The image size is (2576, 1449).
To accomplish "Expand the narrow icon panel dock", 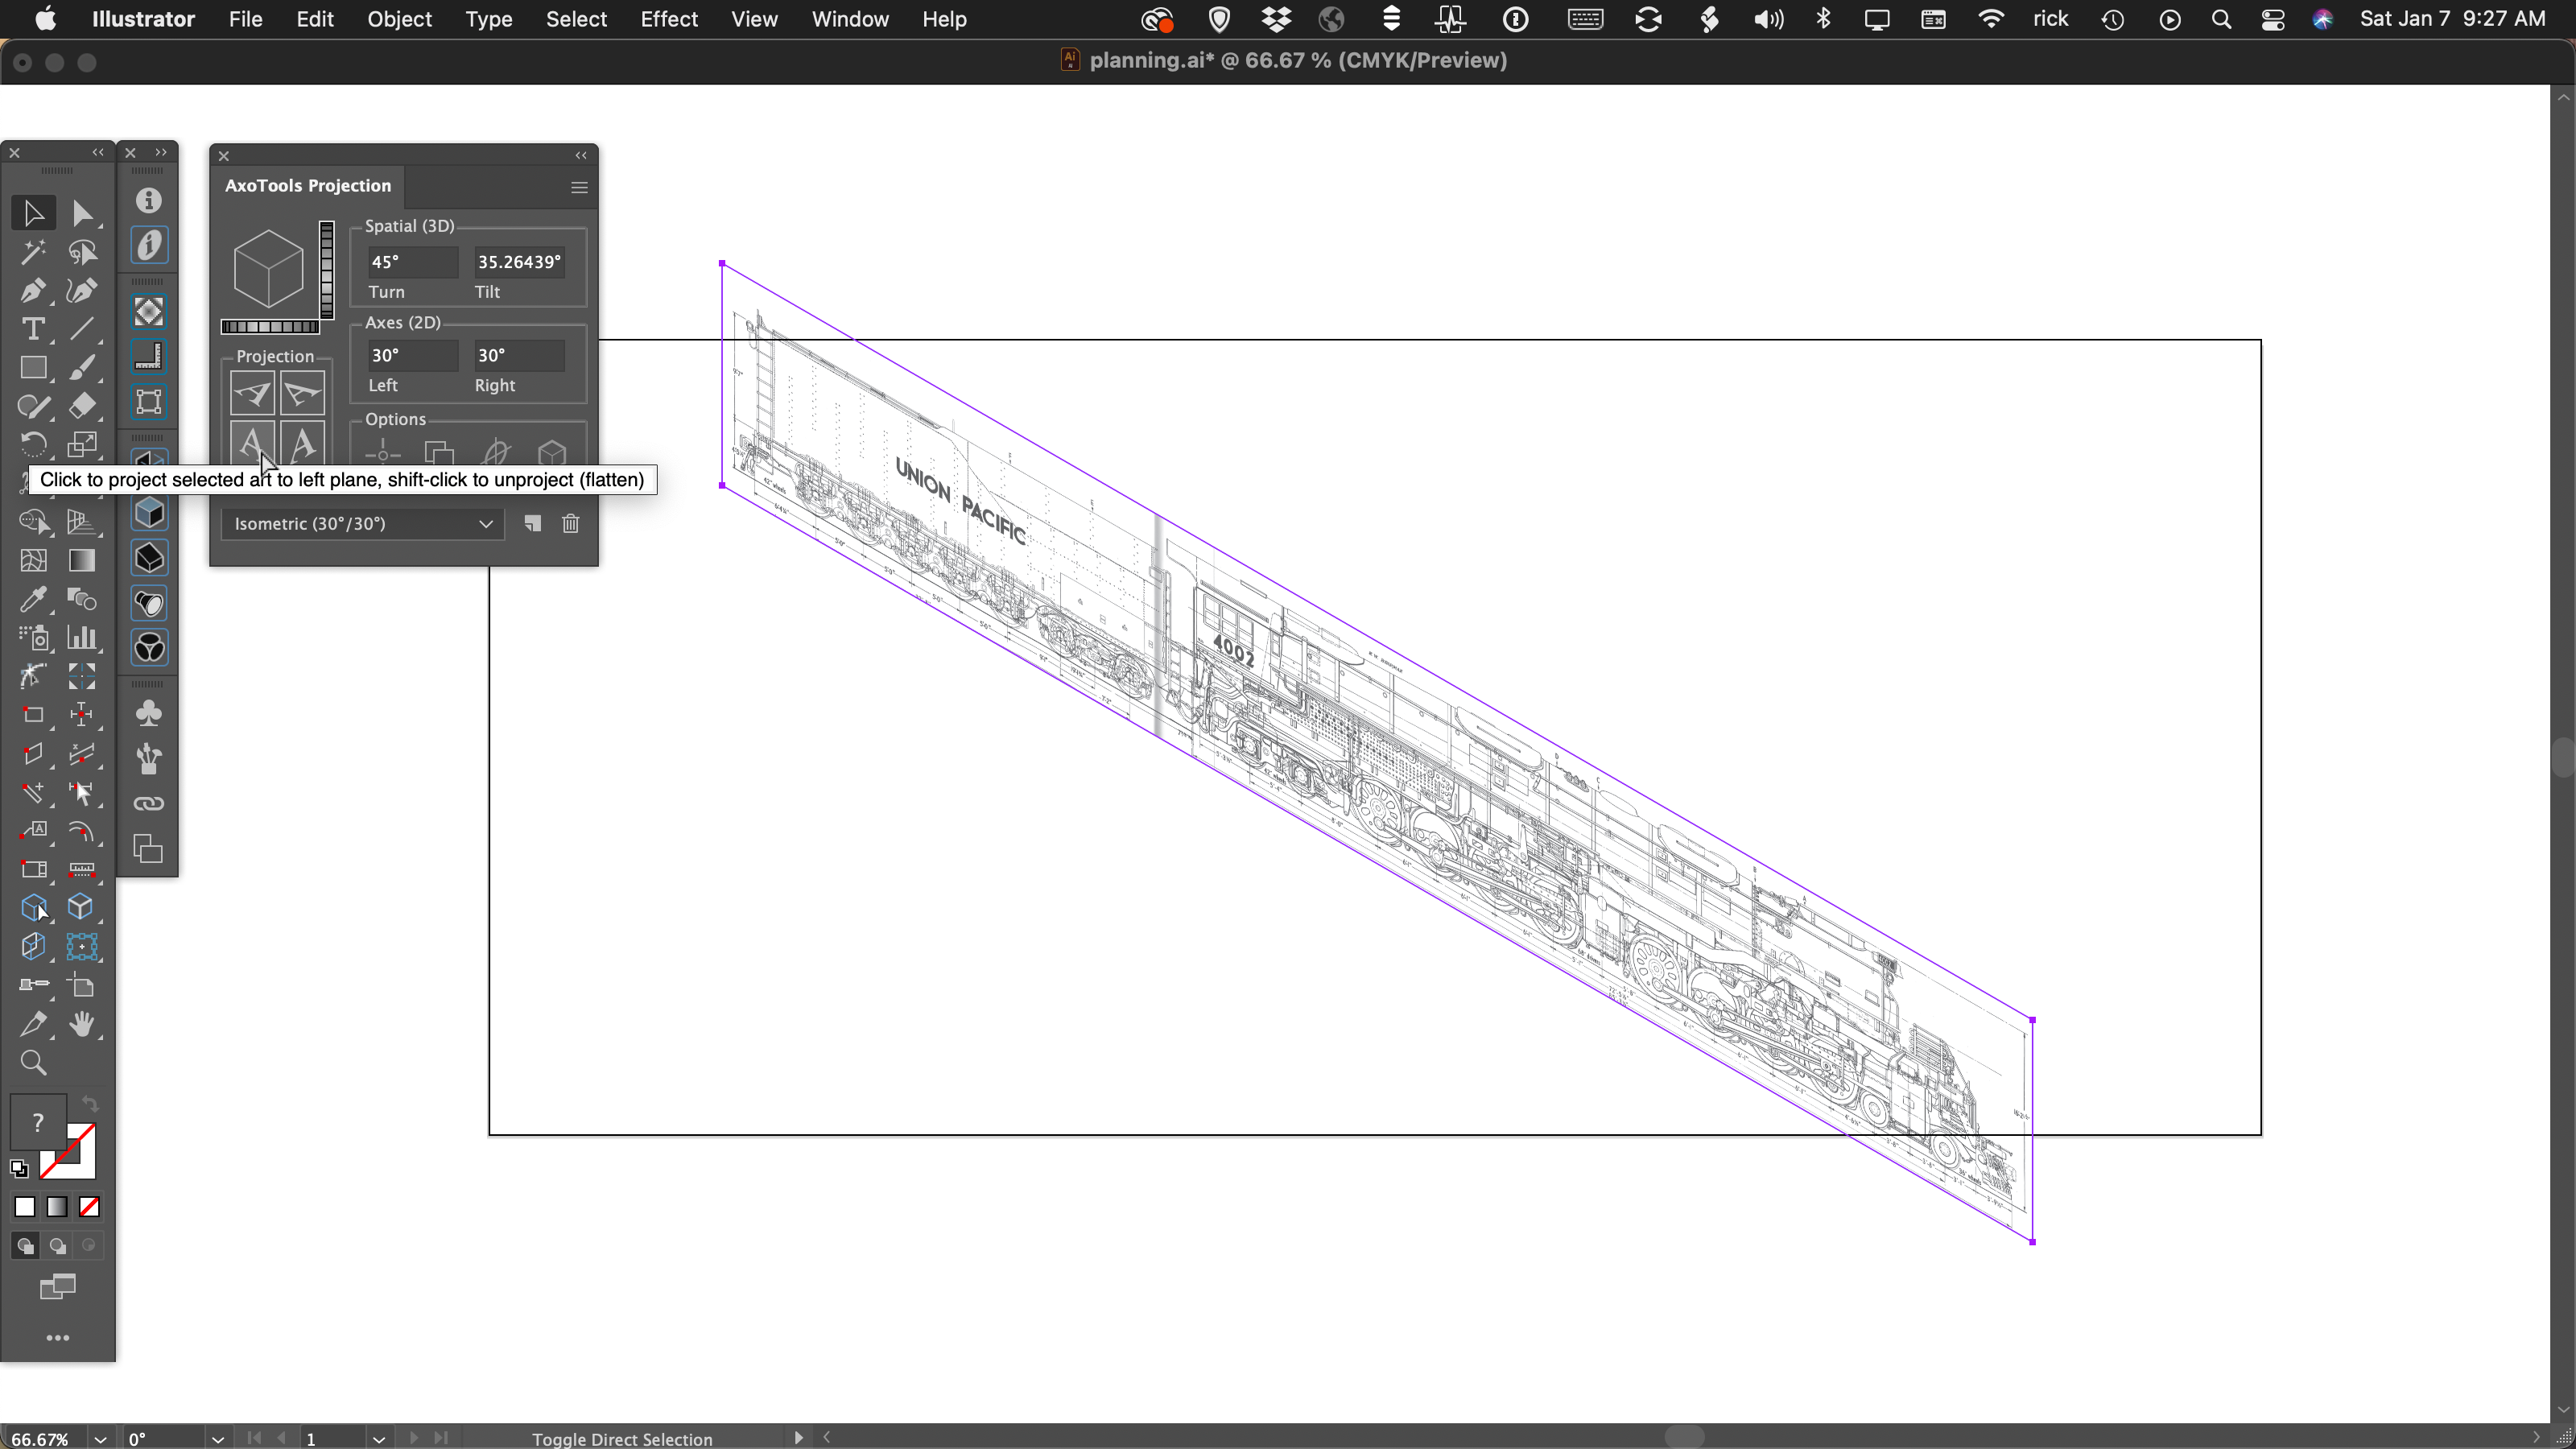I will click(161, 152).
